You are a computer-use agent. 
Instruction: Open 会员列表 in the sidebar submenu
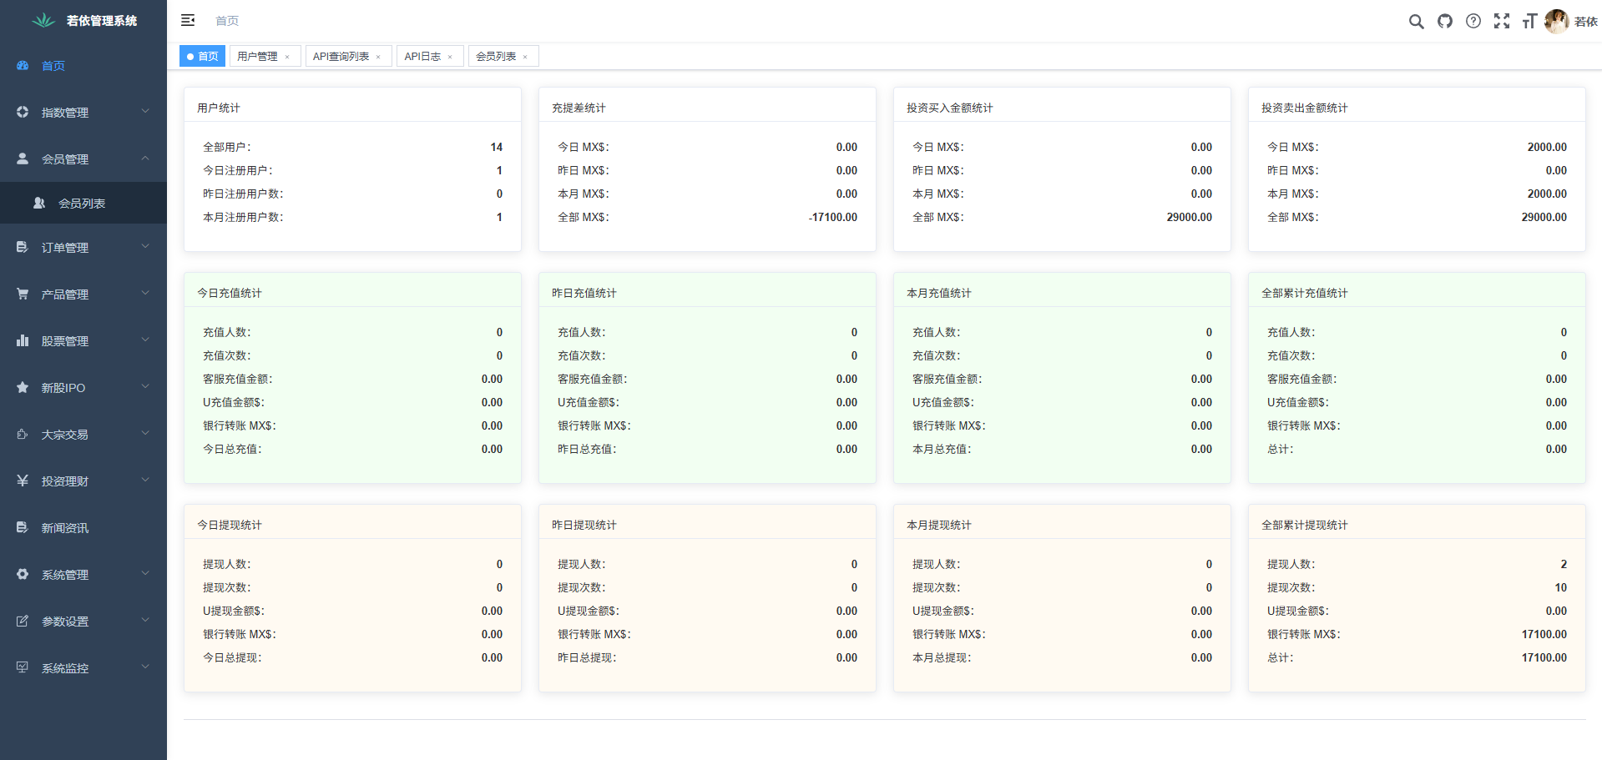tap(82, 204)
